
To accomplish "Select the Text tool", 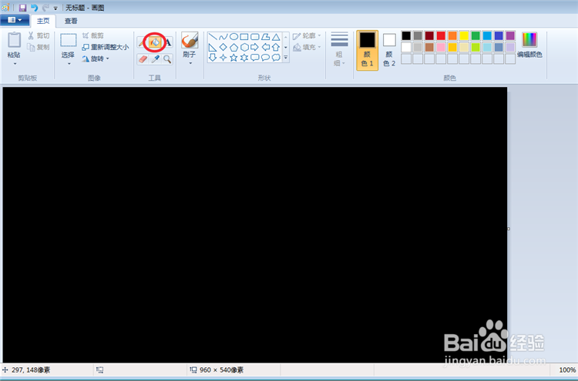I will [x=168, y=42].
